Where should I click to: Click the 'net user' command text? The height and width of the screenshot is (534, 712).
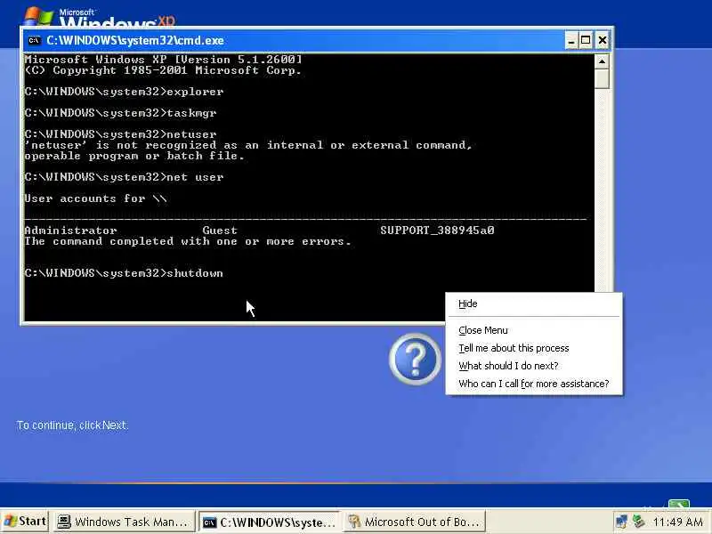tap(195, 177)
